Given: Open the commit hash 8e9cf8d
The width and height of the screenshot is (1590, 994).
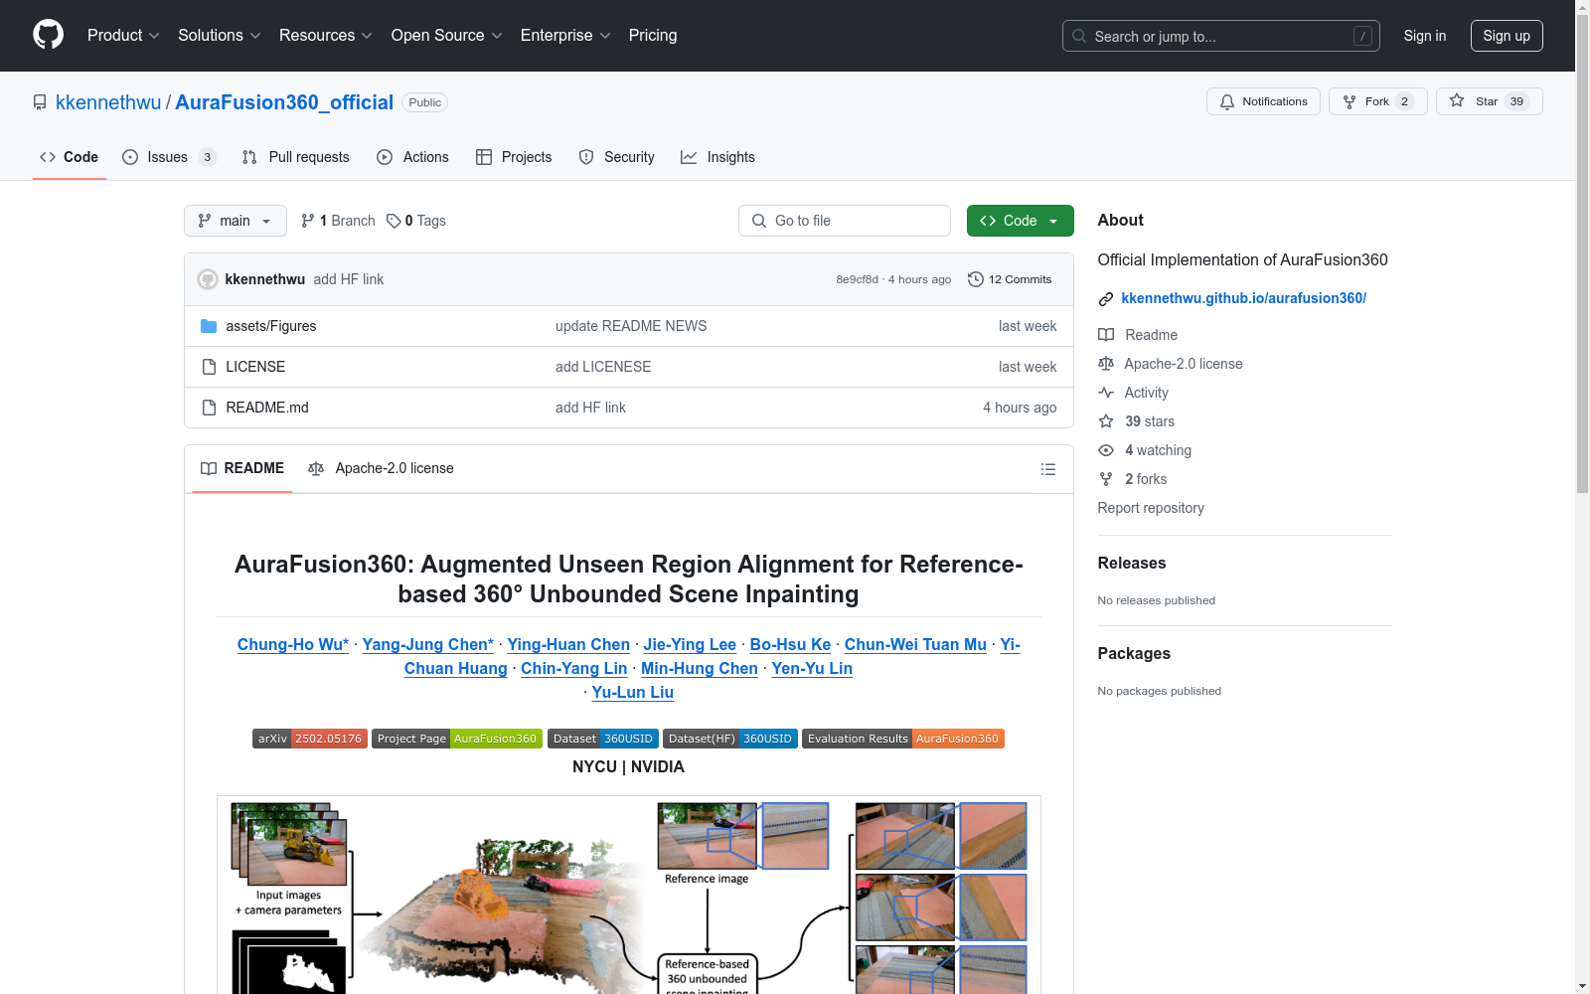Looking at the screenshot, I should point(857,279).
